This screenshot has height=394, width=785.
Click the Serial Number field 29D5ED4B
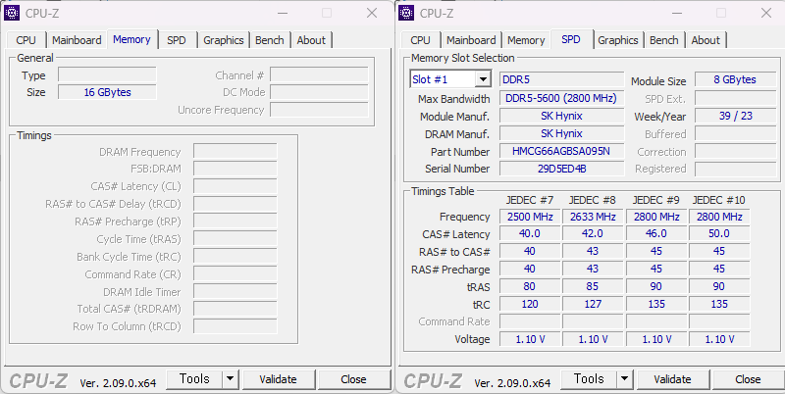pos(561,169)
